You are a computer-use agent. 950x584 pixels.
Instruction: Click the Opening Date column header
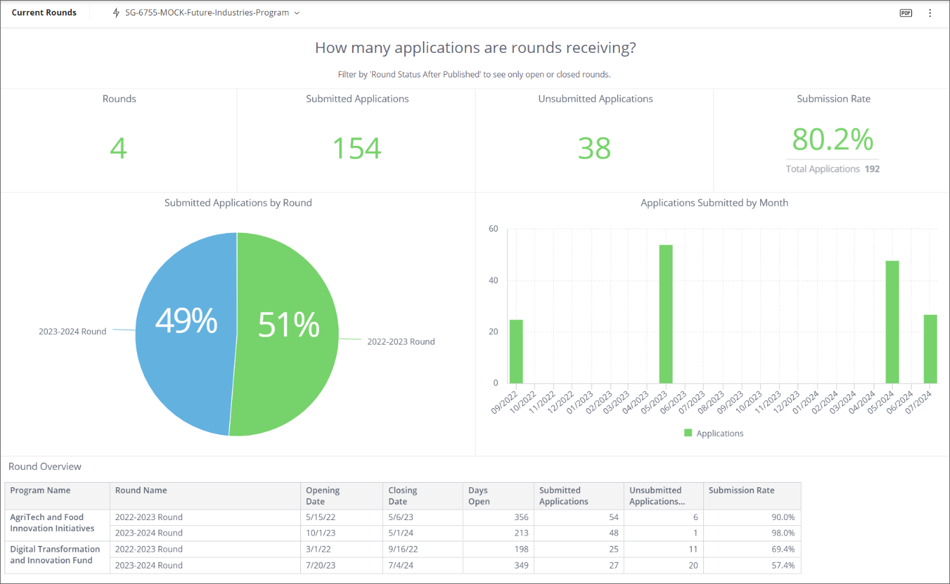[322, 496]
